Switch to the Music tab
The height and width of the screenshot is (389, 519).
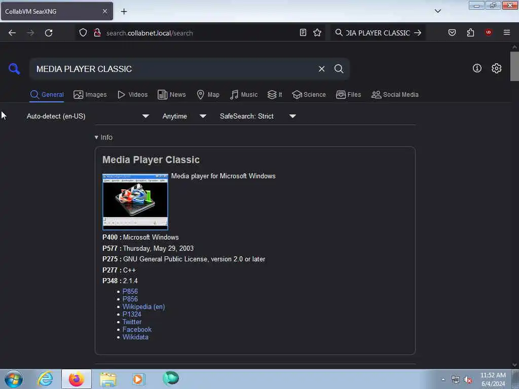(x=244, y=95)
